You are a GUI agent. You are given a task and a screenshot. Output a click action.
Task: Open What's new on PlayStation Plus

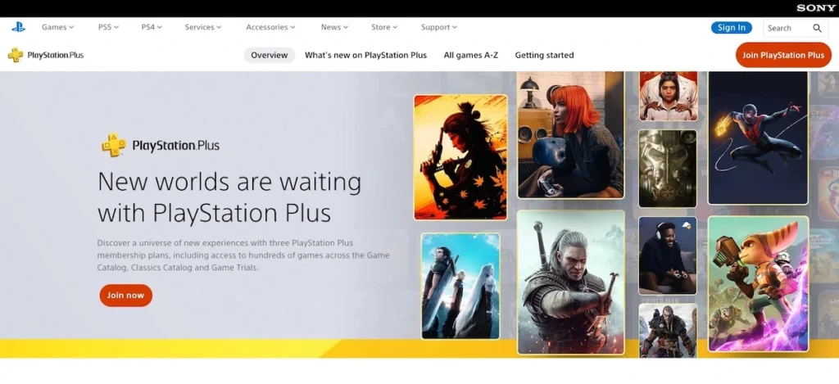pos(365,55)
